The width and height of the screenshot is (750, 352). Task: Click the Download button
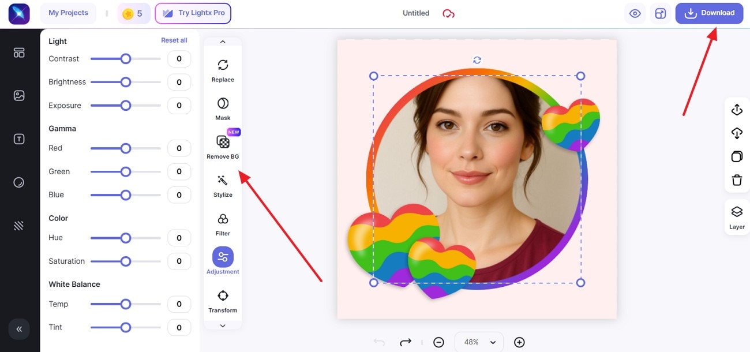point(710,13)
